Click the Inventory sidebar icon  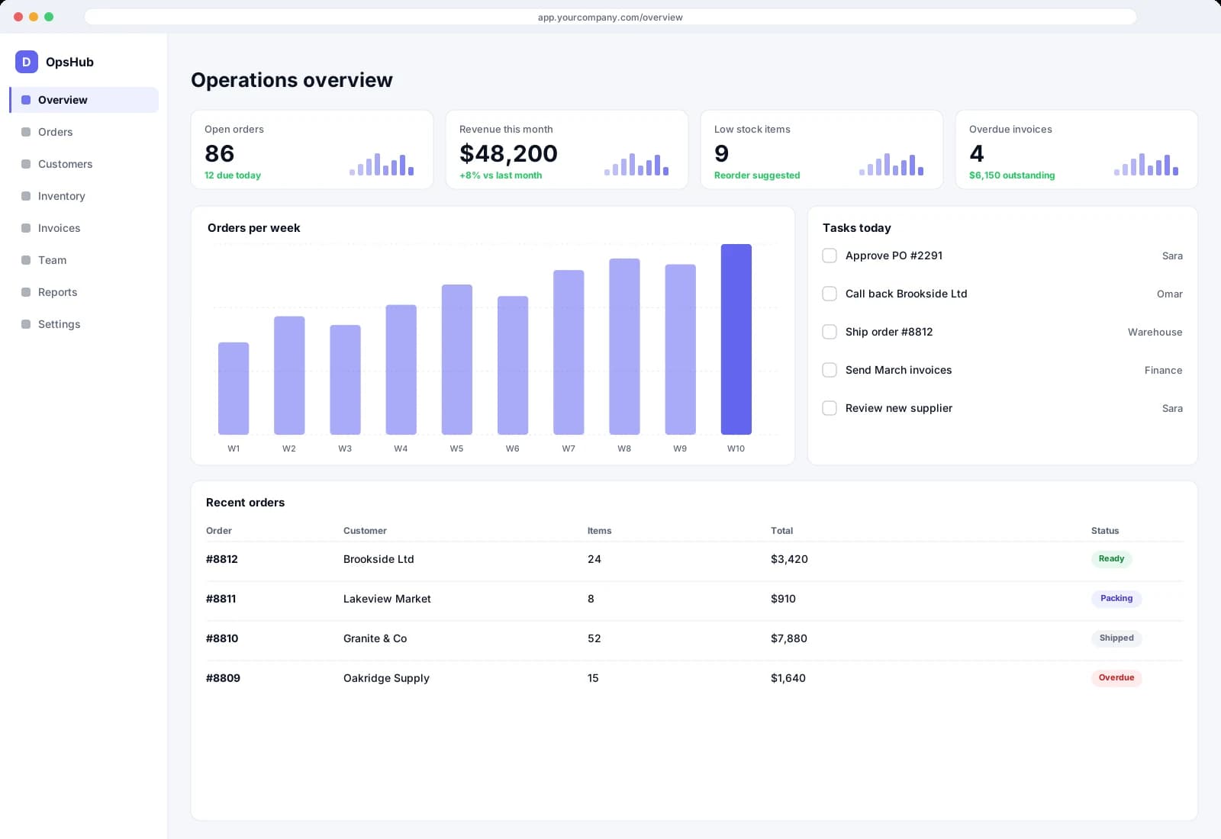point(26,196)
